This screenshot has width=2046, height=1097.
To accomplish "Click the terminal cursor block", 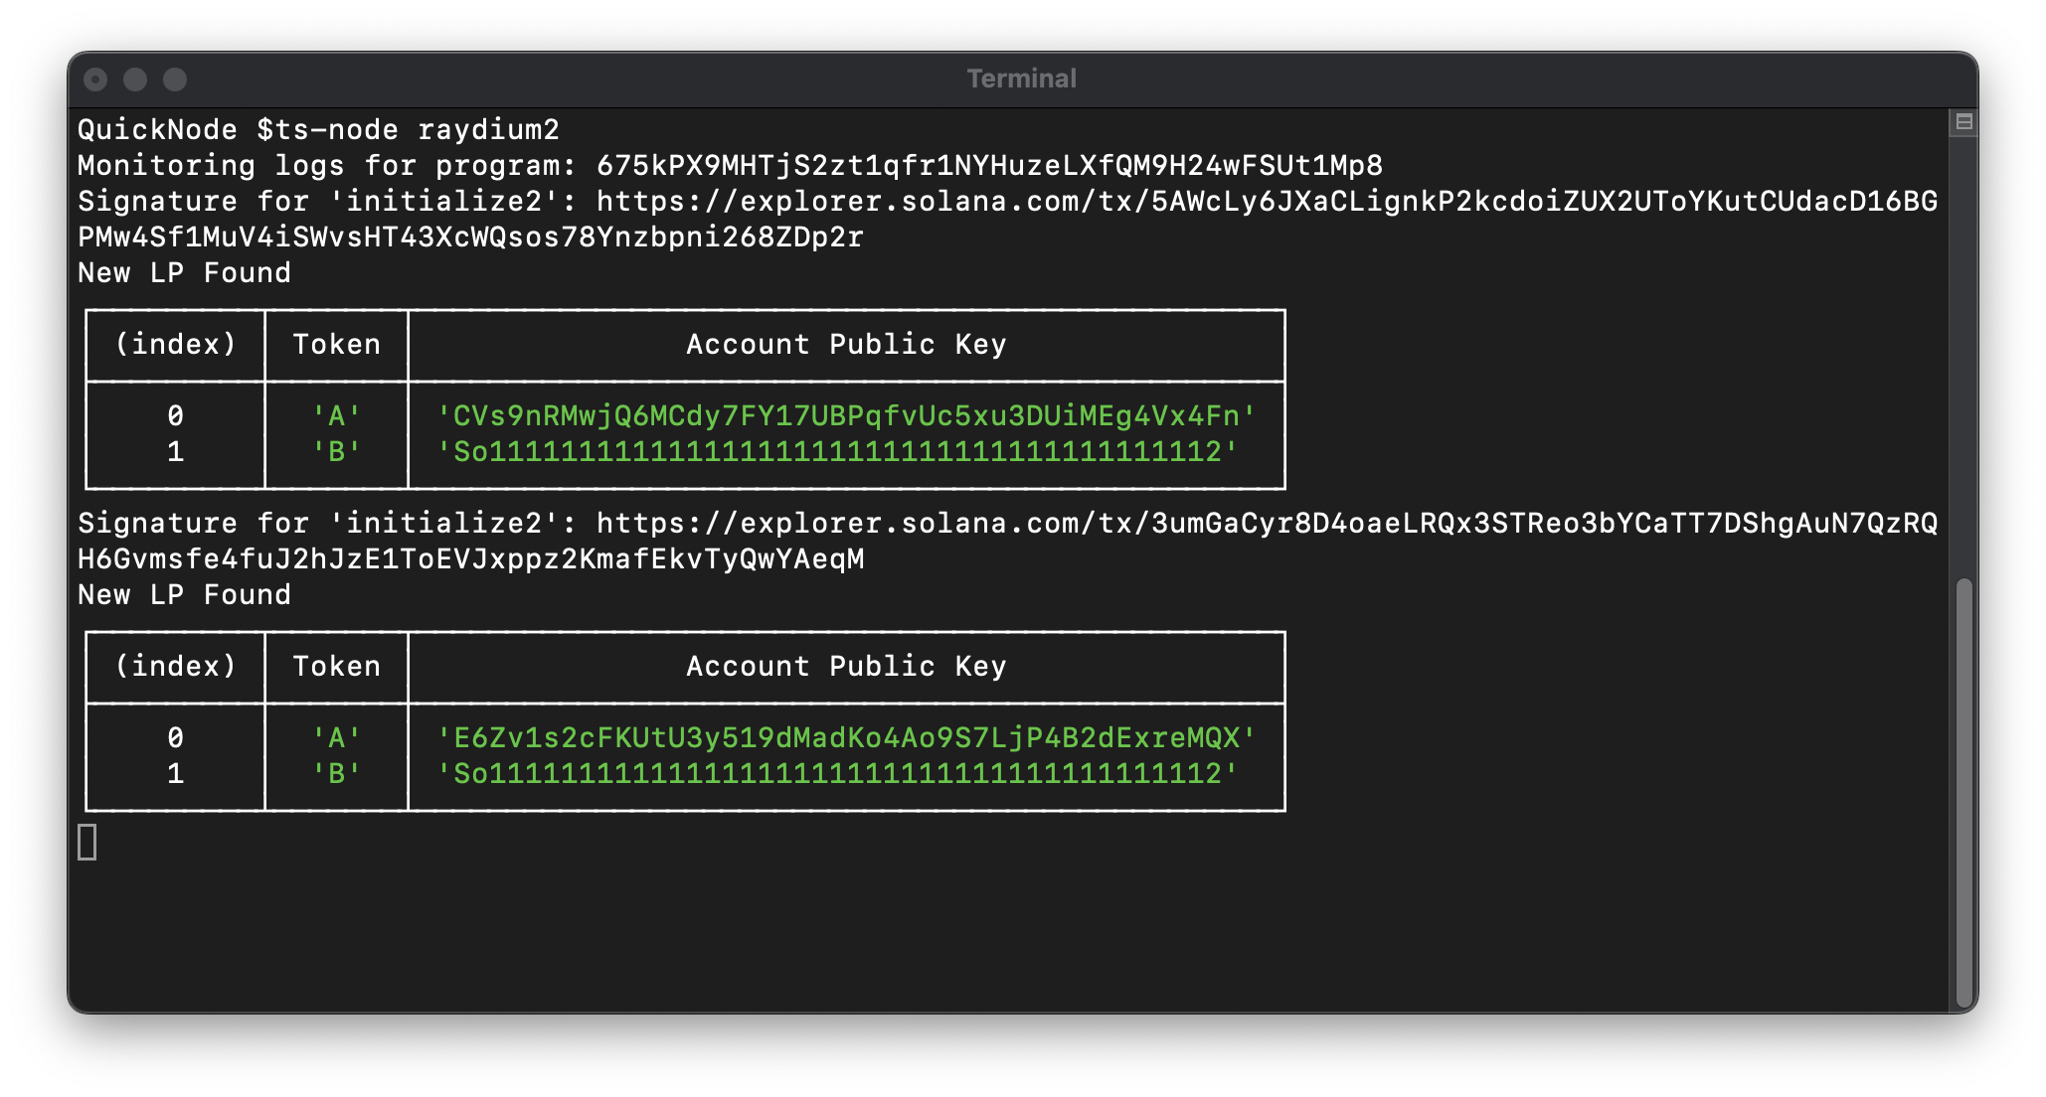I will coord(87,842).
